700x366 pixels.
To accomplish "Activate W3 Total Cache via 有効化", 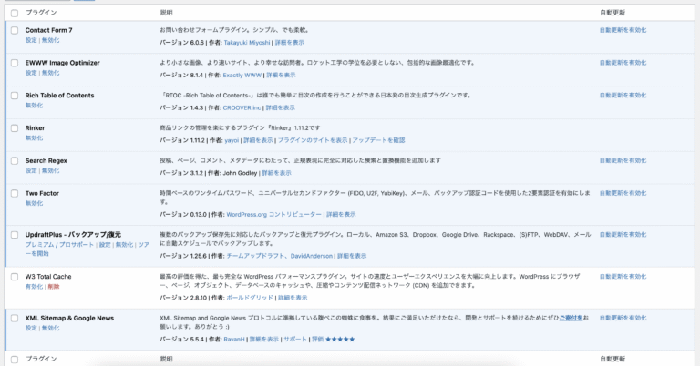I will point(34,287).
